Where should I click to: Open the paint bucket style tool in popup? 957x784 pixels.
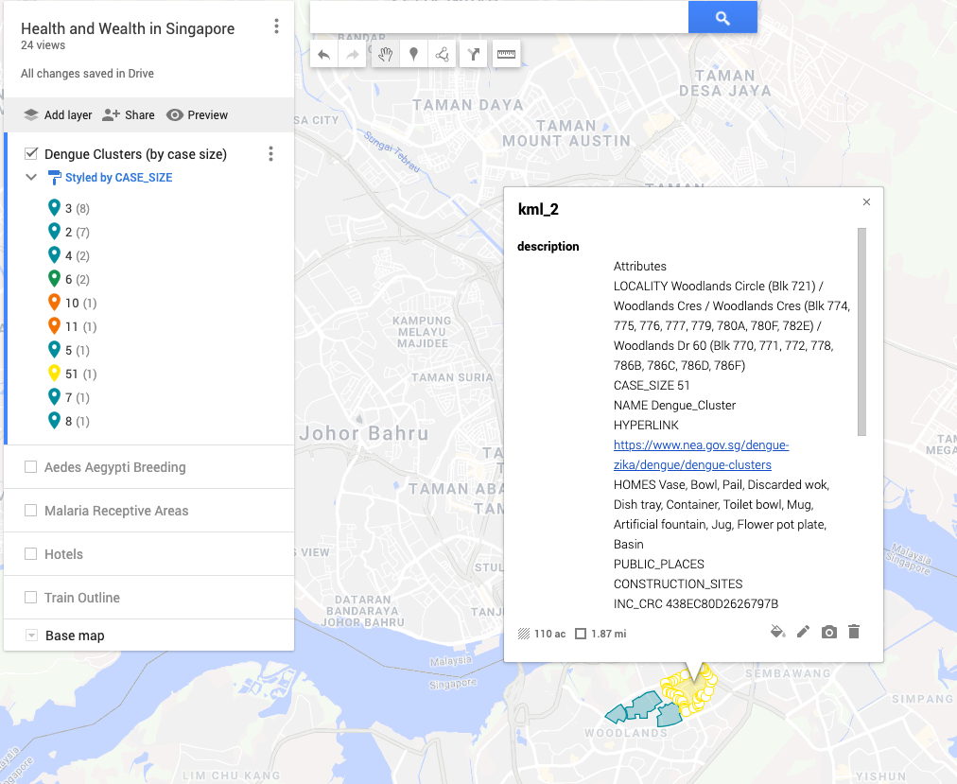[777, 632]
